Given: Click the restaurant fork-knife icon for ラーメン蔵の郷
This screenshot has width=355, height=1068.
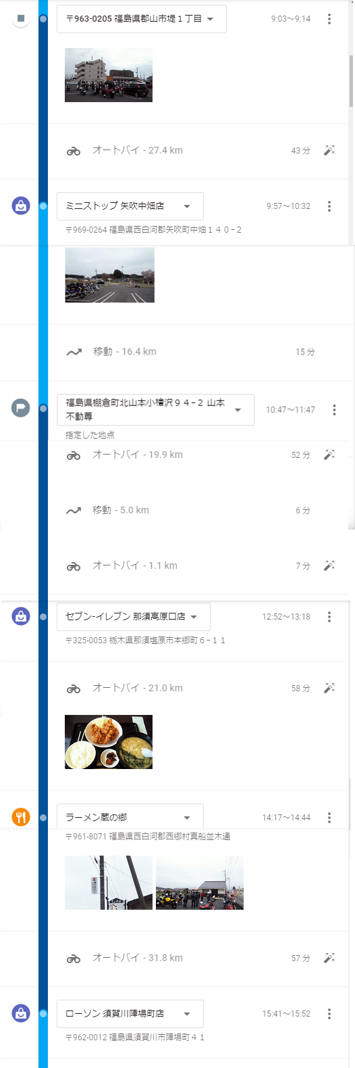Looking at the screenshot, I should (x=21, y=817).
